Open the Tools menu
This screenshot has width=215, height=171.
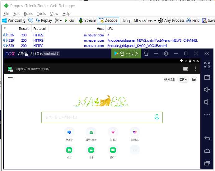pos(41,14)
